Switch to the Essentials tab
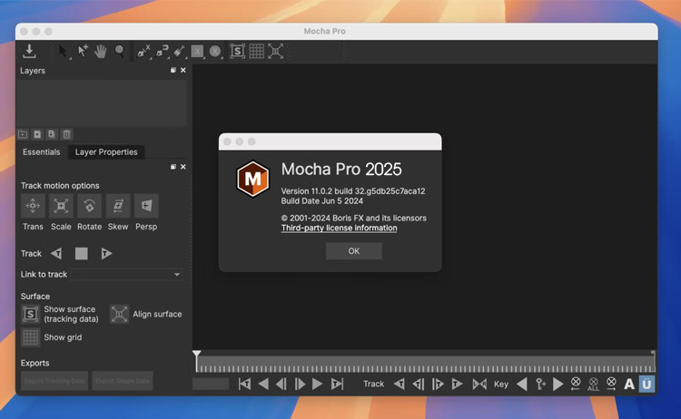 click(41, 152)
